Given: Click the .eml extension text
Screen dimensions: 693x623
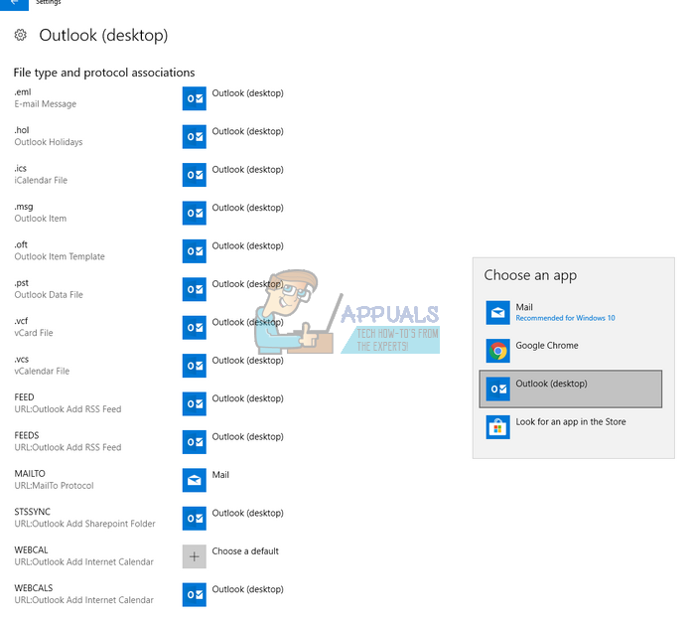Looking at the screenshot, I should tap(23, 92).
